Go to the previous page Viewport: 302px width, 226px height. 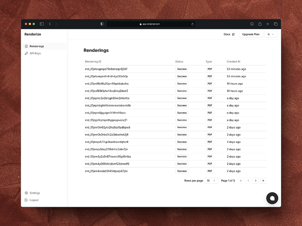pyautogui.click(x=248, y=181)
